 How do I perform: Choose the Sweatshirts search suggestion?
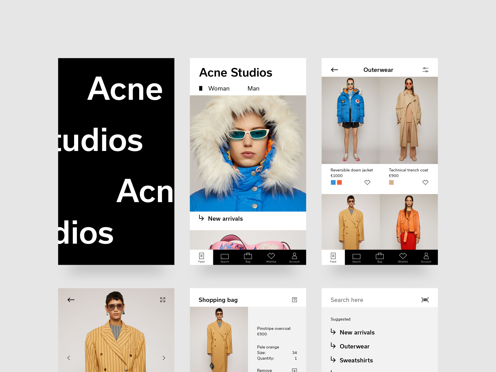click(x=356, y=361)
